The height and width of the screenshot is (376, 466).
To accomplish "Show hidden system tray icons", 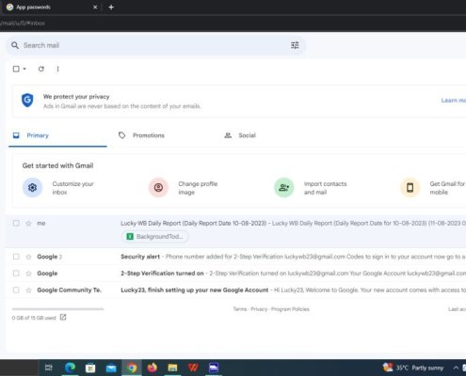I will click(x=456, y=368).
